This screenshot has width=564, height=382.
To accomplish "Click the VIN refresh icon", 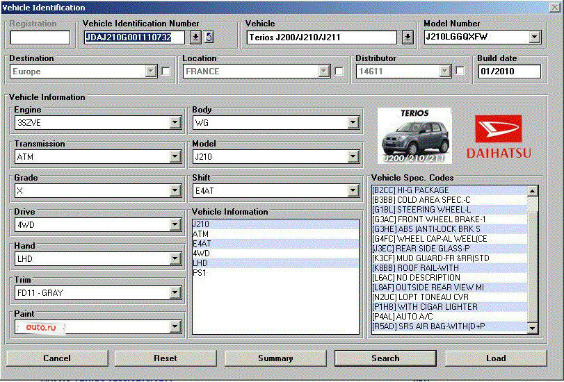I will click(x=209, y=37).
